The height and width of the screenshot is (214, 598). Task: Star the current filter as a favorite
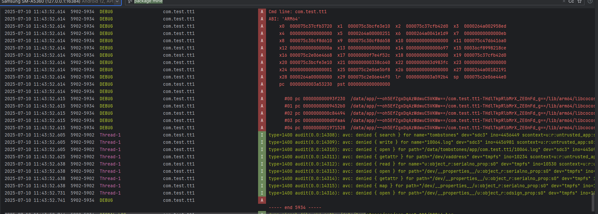(579, 2)
